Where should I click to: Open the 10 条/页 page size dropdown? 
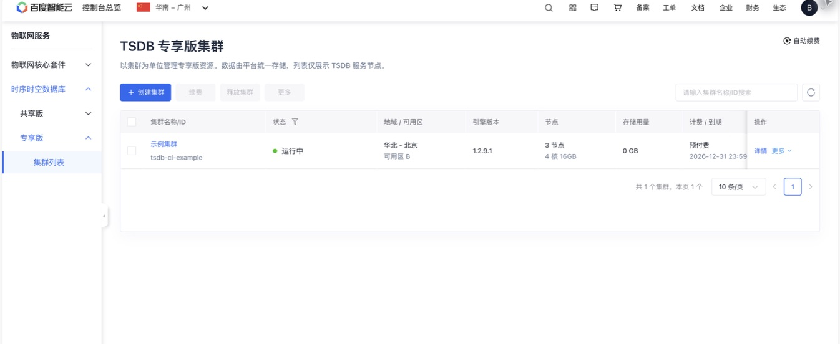(x=738, y=187)
